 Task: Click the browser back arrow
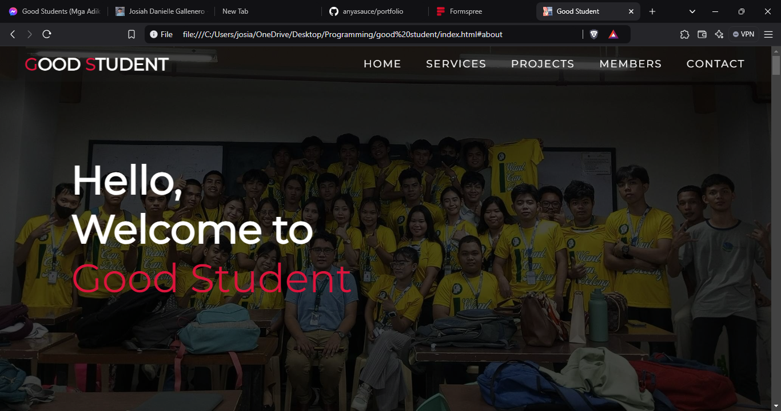coord(13,34)
